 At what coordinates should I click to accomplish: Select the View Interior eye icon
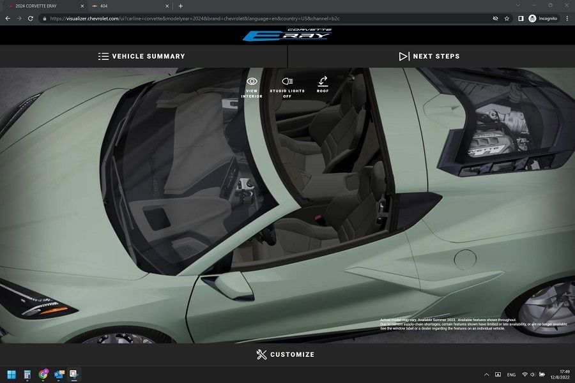251,81
